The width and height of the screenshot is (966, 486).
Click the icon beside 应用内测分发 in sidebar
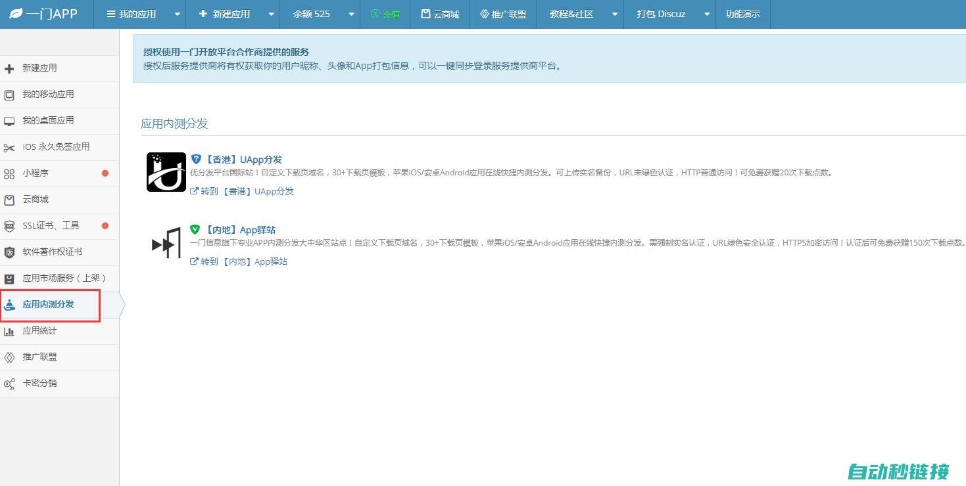(9, 305)
